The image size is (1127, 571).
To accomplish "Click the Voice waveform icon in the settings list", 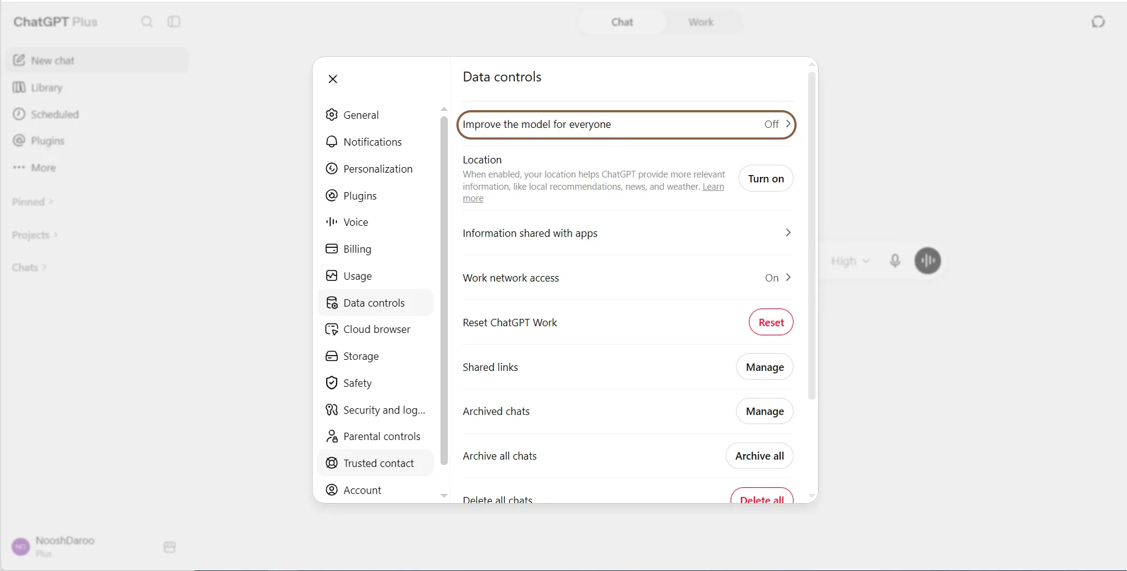I will point(332,222).
